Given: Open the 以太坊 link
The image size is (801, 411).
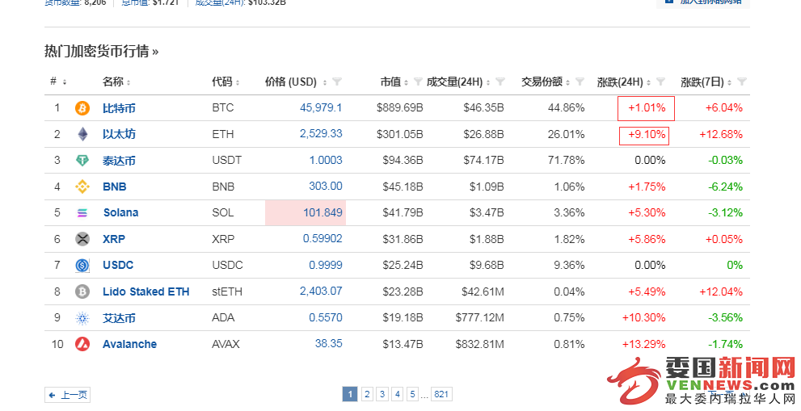Looking at the screenshot, I should coord(119,134).
